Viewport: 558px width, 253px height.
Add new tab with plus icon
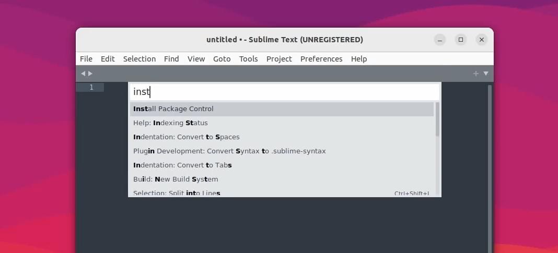[x=475, y=74]
